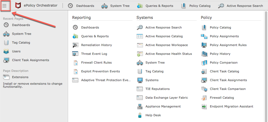Click Threat Event Log monitor icon
Screen dimensions: 268x122
pos(75,54)
